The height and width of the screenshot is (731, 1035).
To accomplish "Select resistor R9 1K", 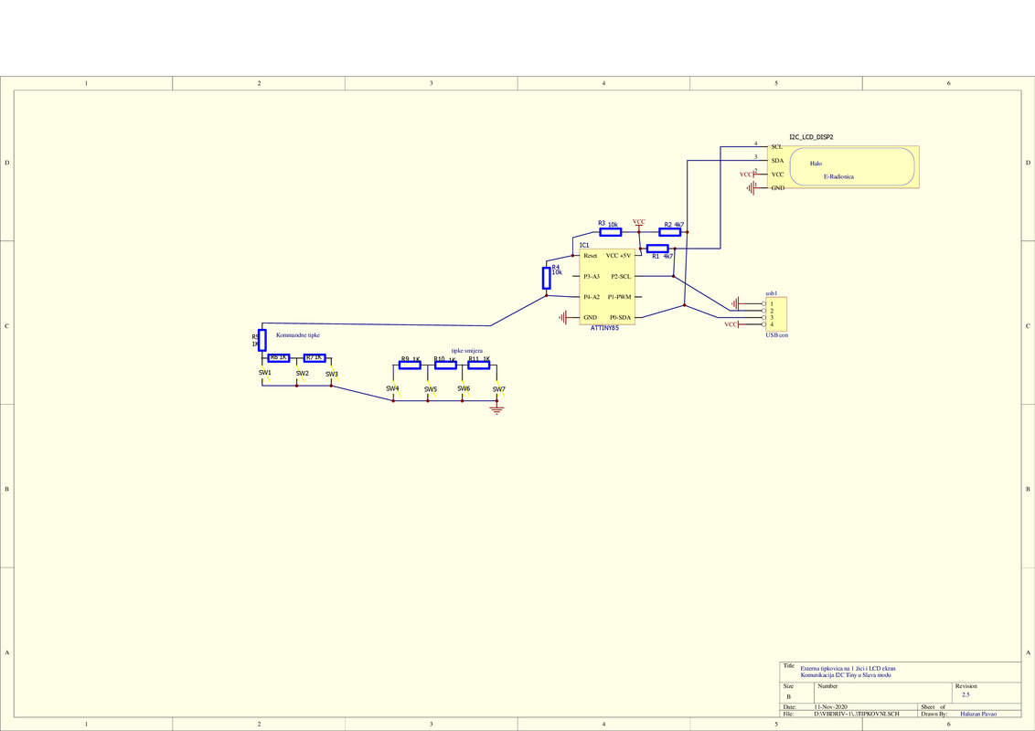I will pos(410,365).
